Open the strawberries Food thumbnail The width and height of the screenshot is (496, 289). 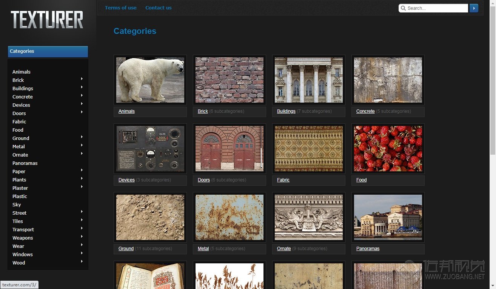pos(388,149)
